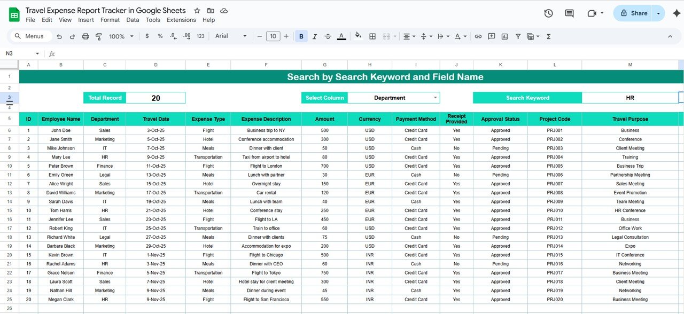Image resolution: width=684 pixels, height=314 pixels.
Task: Open vertical align dropdown
Action: tap(426, 36)
